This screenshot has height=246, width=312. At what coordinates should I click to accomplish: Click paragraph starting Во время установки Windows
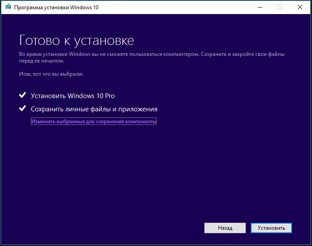(x=152, y=57)
